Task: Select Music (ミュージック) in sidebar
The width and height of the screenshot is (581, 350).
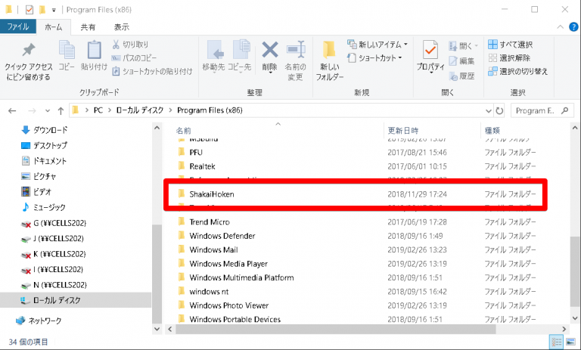Action: tap(43, 207)
